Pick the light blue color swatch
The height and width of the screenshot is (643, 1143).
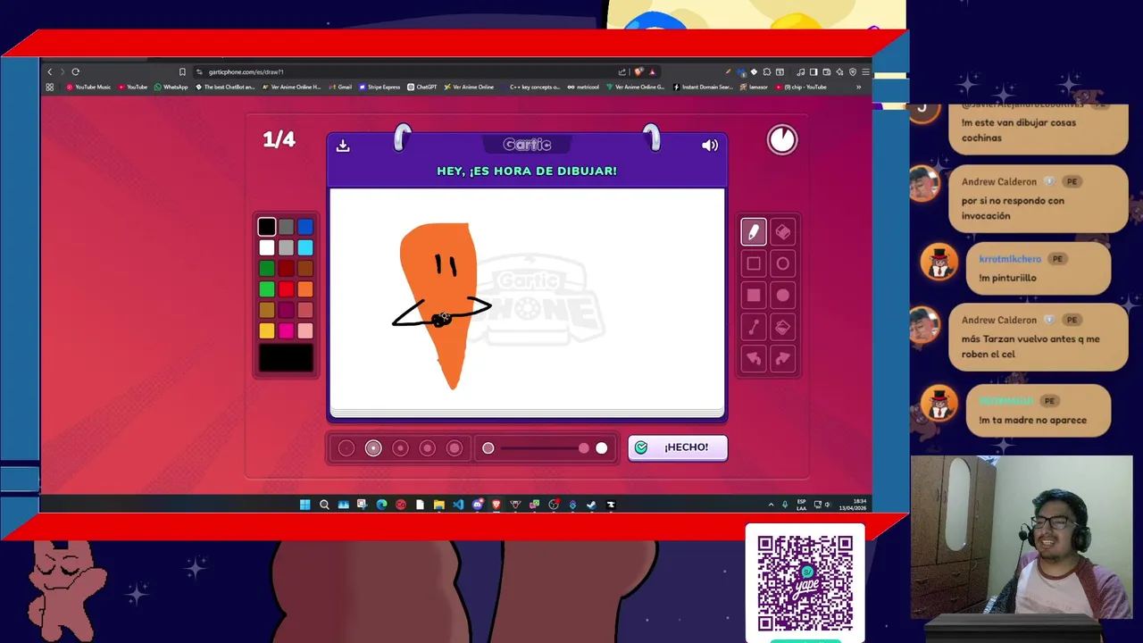click(305, 247)
